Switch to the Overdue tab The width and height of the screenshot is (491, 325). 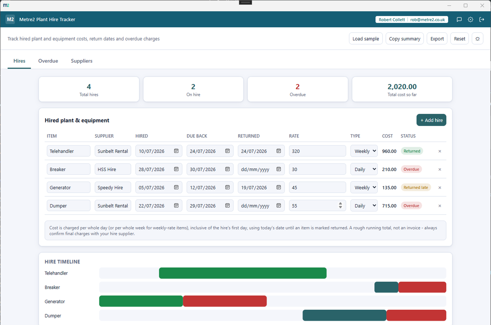(x=48, y=61)
